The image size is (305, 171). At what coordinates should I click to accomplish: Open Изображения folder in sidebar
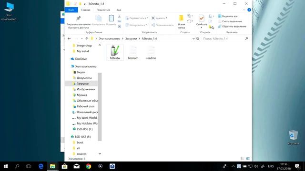point(85,89)
